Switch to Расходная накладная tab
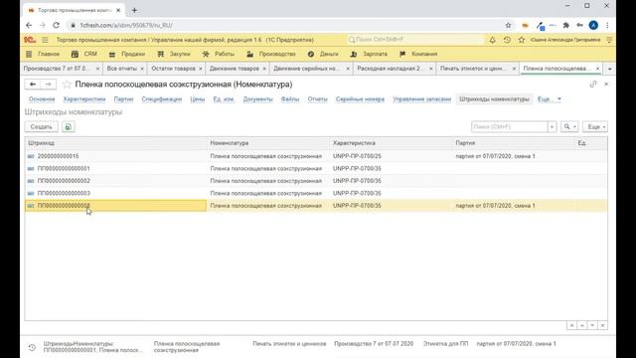The height and width of the screenshot is (358, 636). coord(391,69)
